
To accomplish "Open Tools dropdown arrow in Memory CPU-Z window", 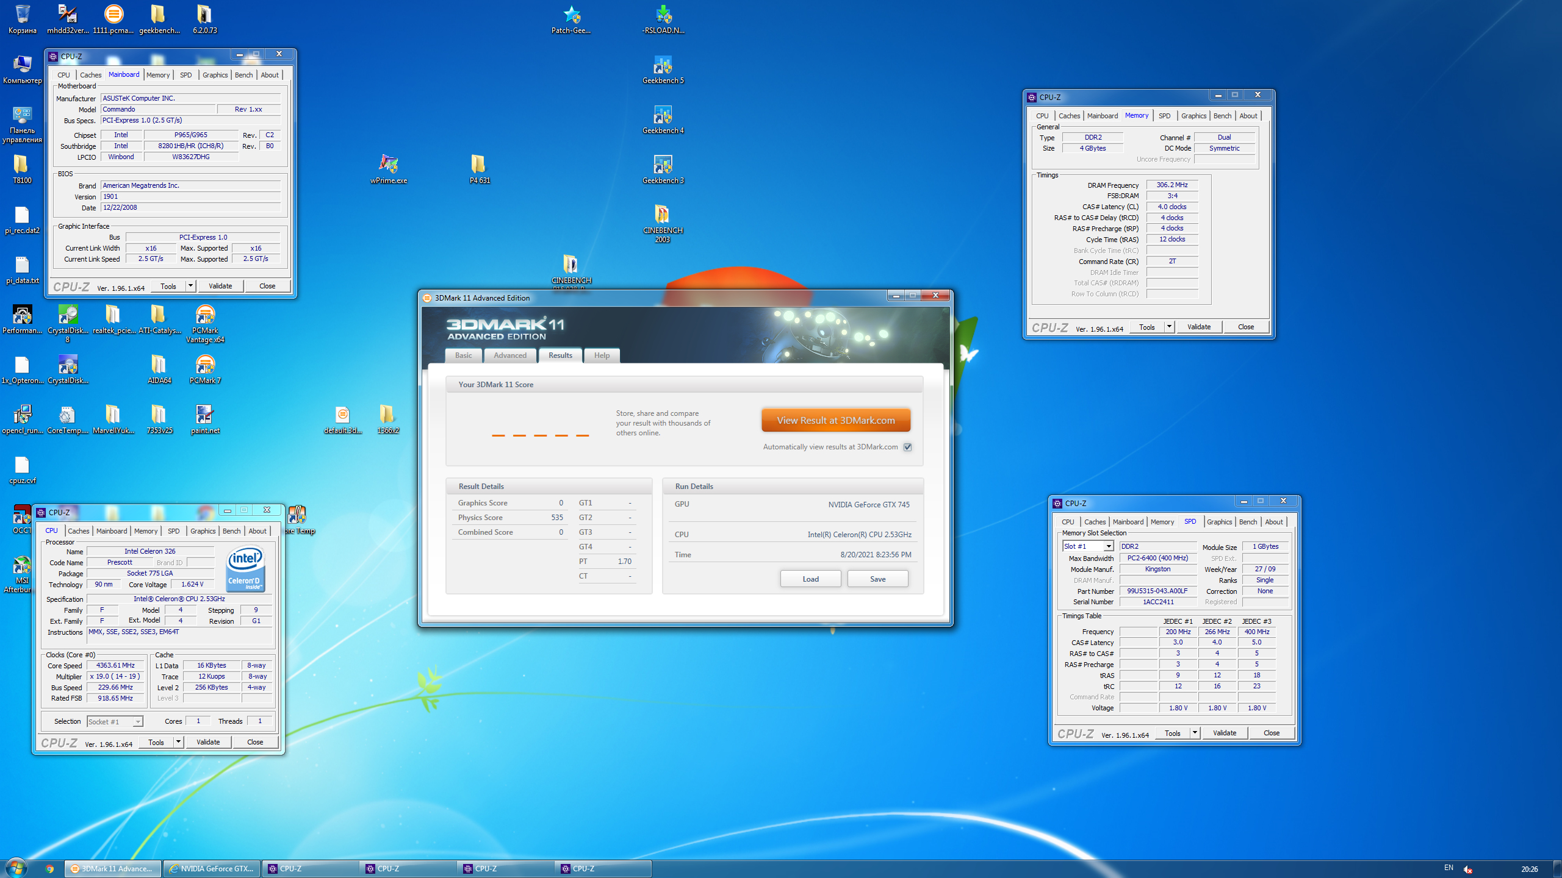I will tap(1169, 327).
